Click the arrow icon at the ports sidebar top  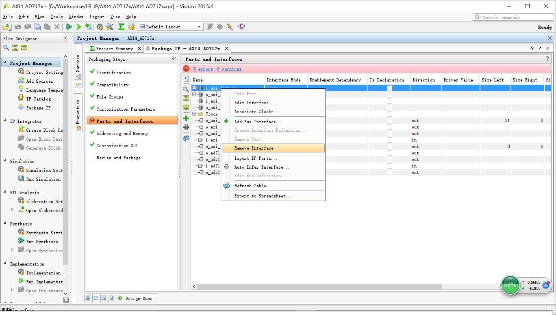pos(186,78)
